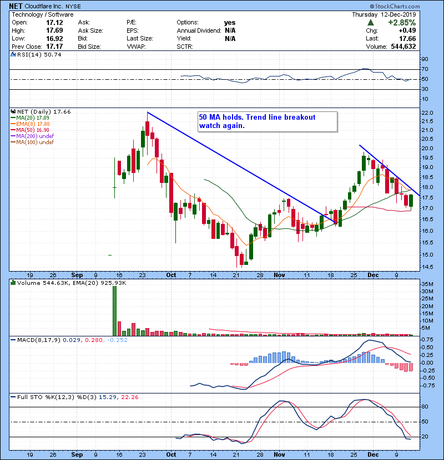Click the NYSE exchange label
The width and height of the screenshot is (444, 460).
73,6
